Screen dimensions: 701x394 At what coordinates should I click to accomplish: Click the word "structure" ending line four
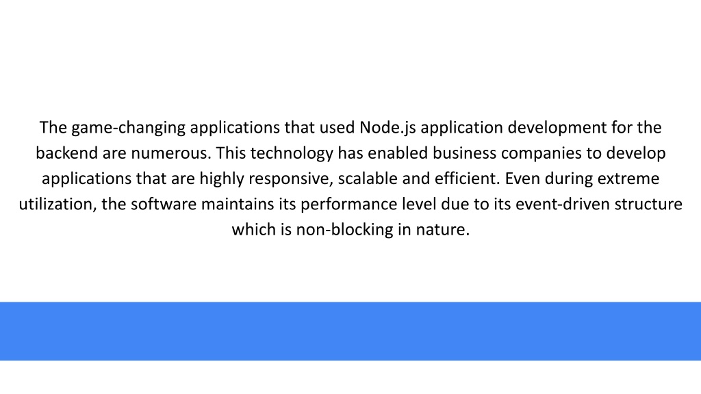(x=648, y=205)
